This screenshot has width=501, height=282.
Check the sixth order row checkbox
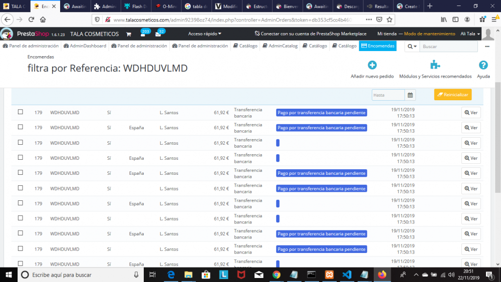(21, 188)
